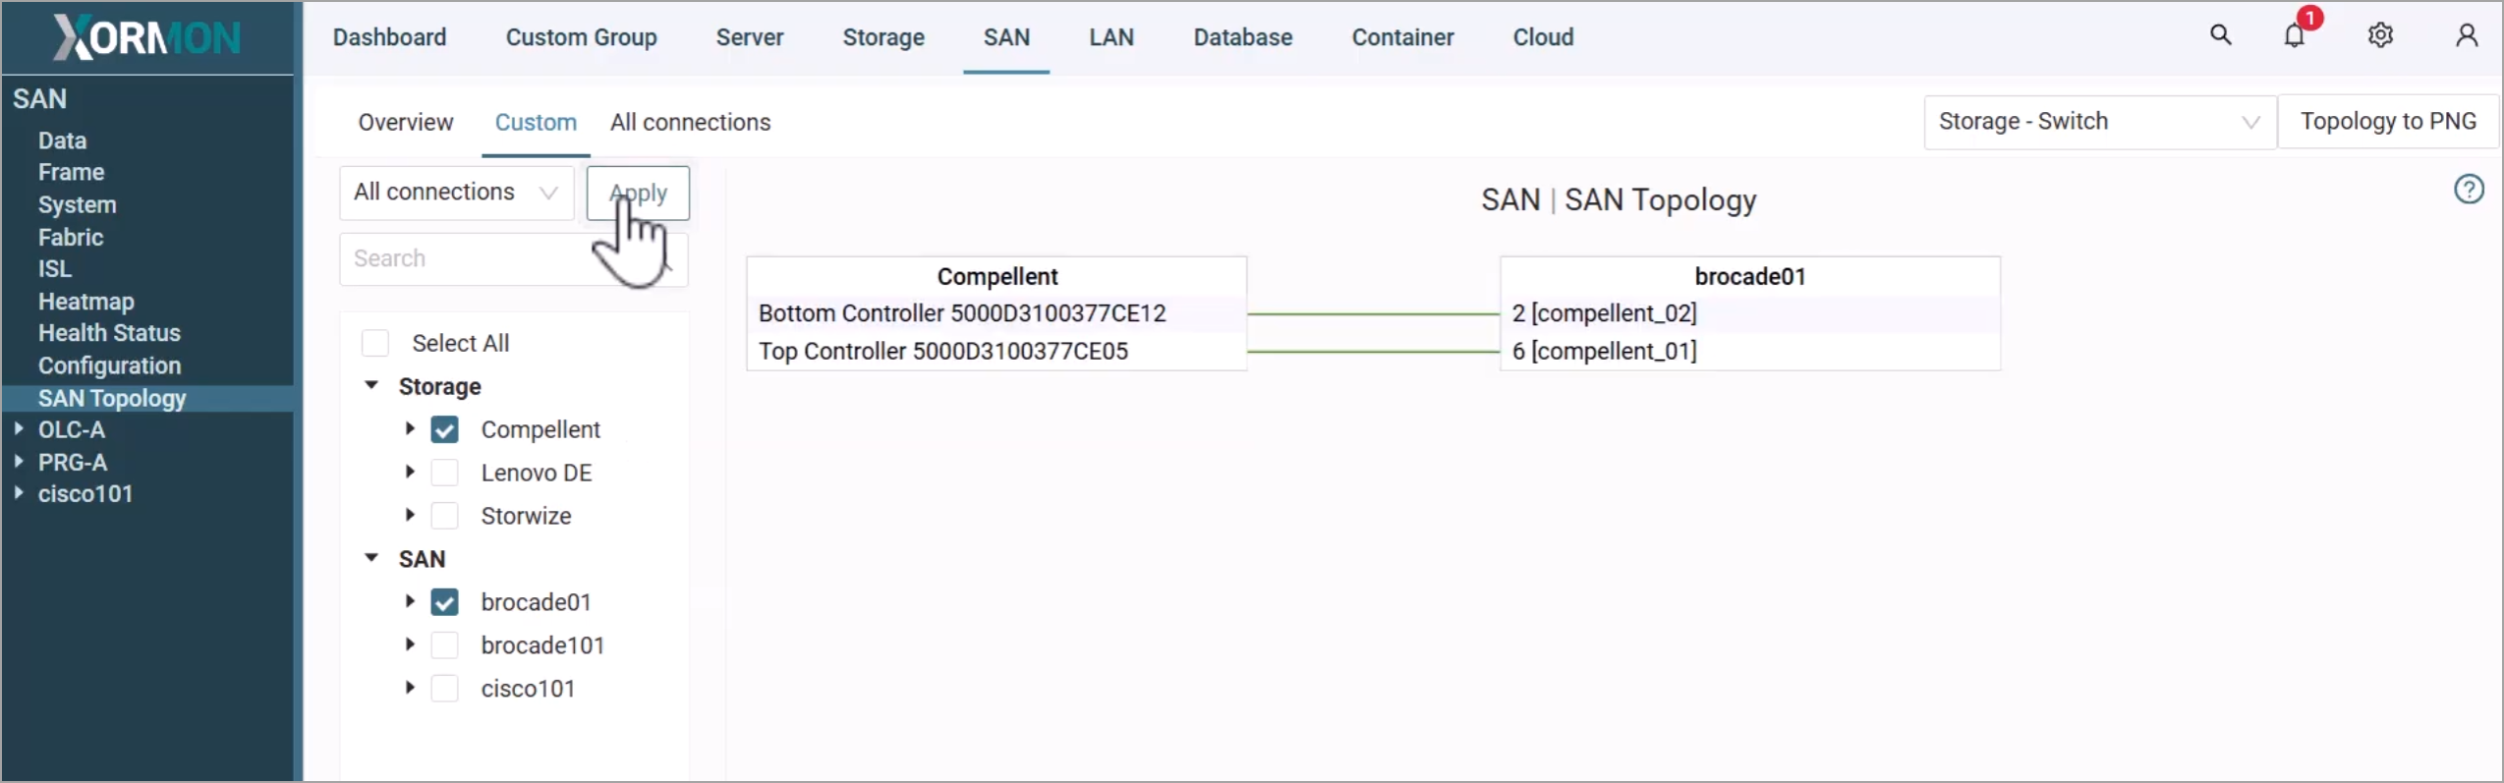Export with Topology to PNG button

click(2388, 122)
